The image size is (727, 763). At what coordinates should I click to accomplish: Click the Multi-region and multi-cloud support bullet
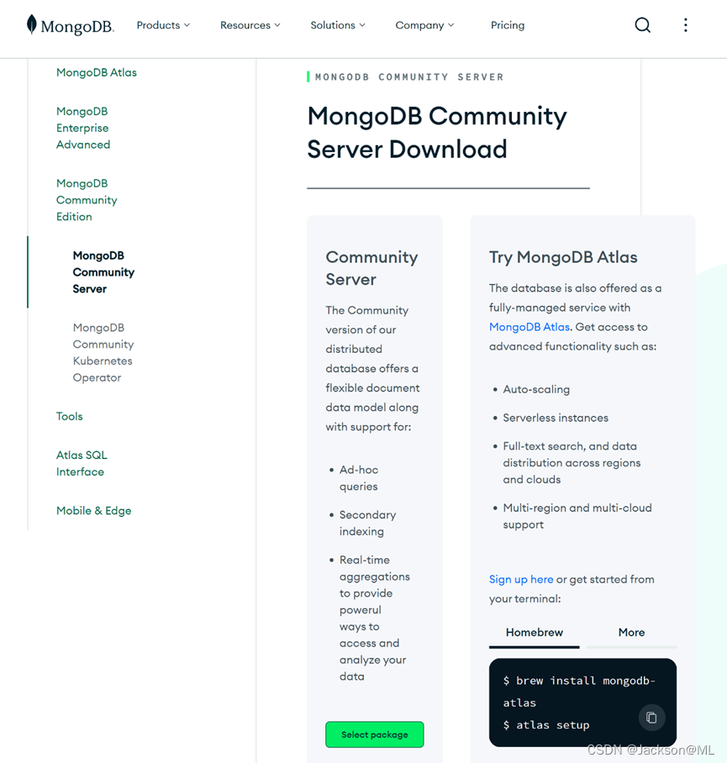[577, 516]
